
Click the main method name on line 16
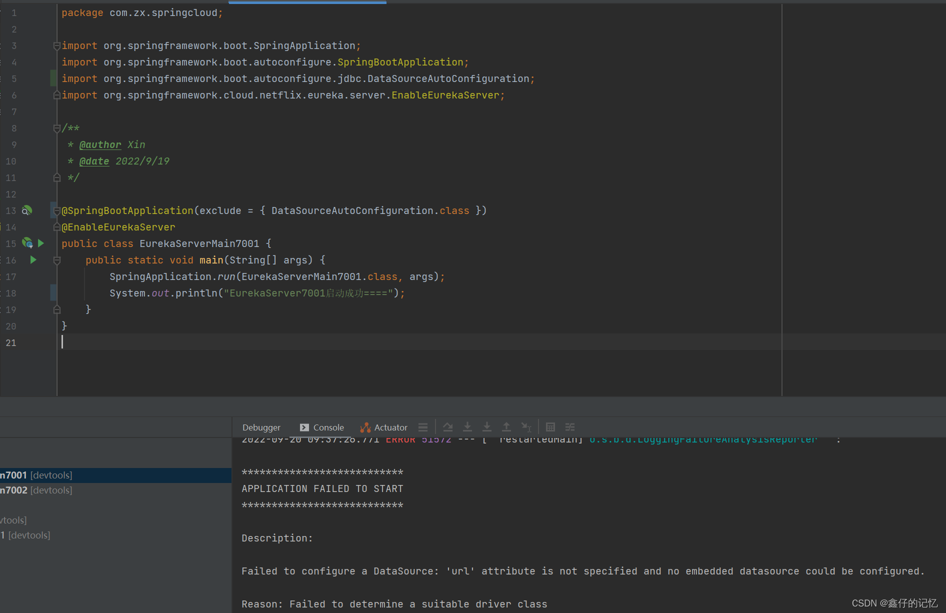pos(211,260)
